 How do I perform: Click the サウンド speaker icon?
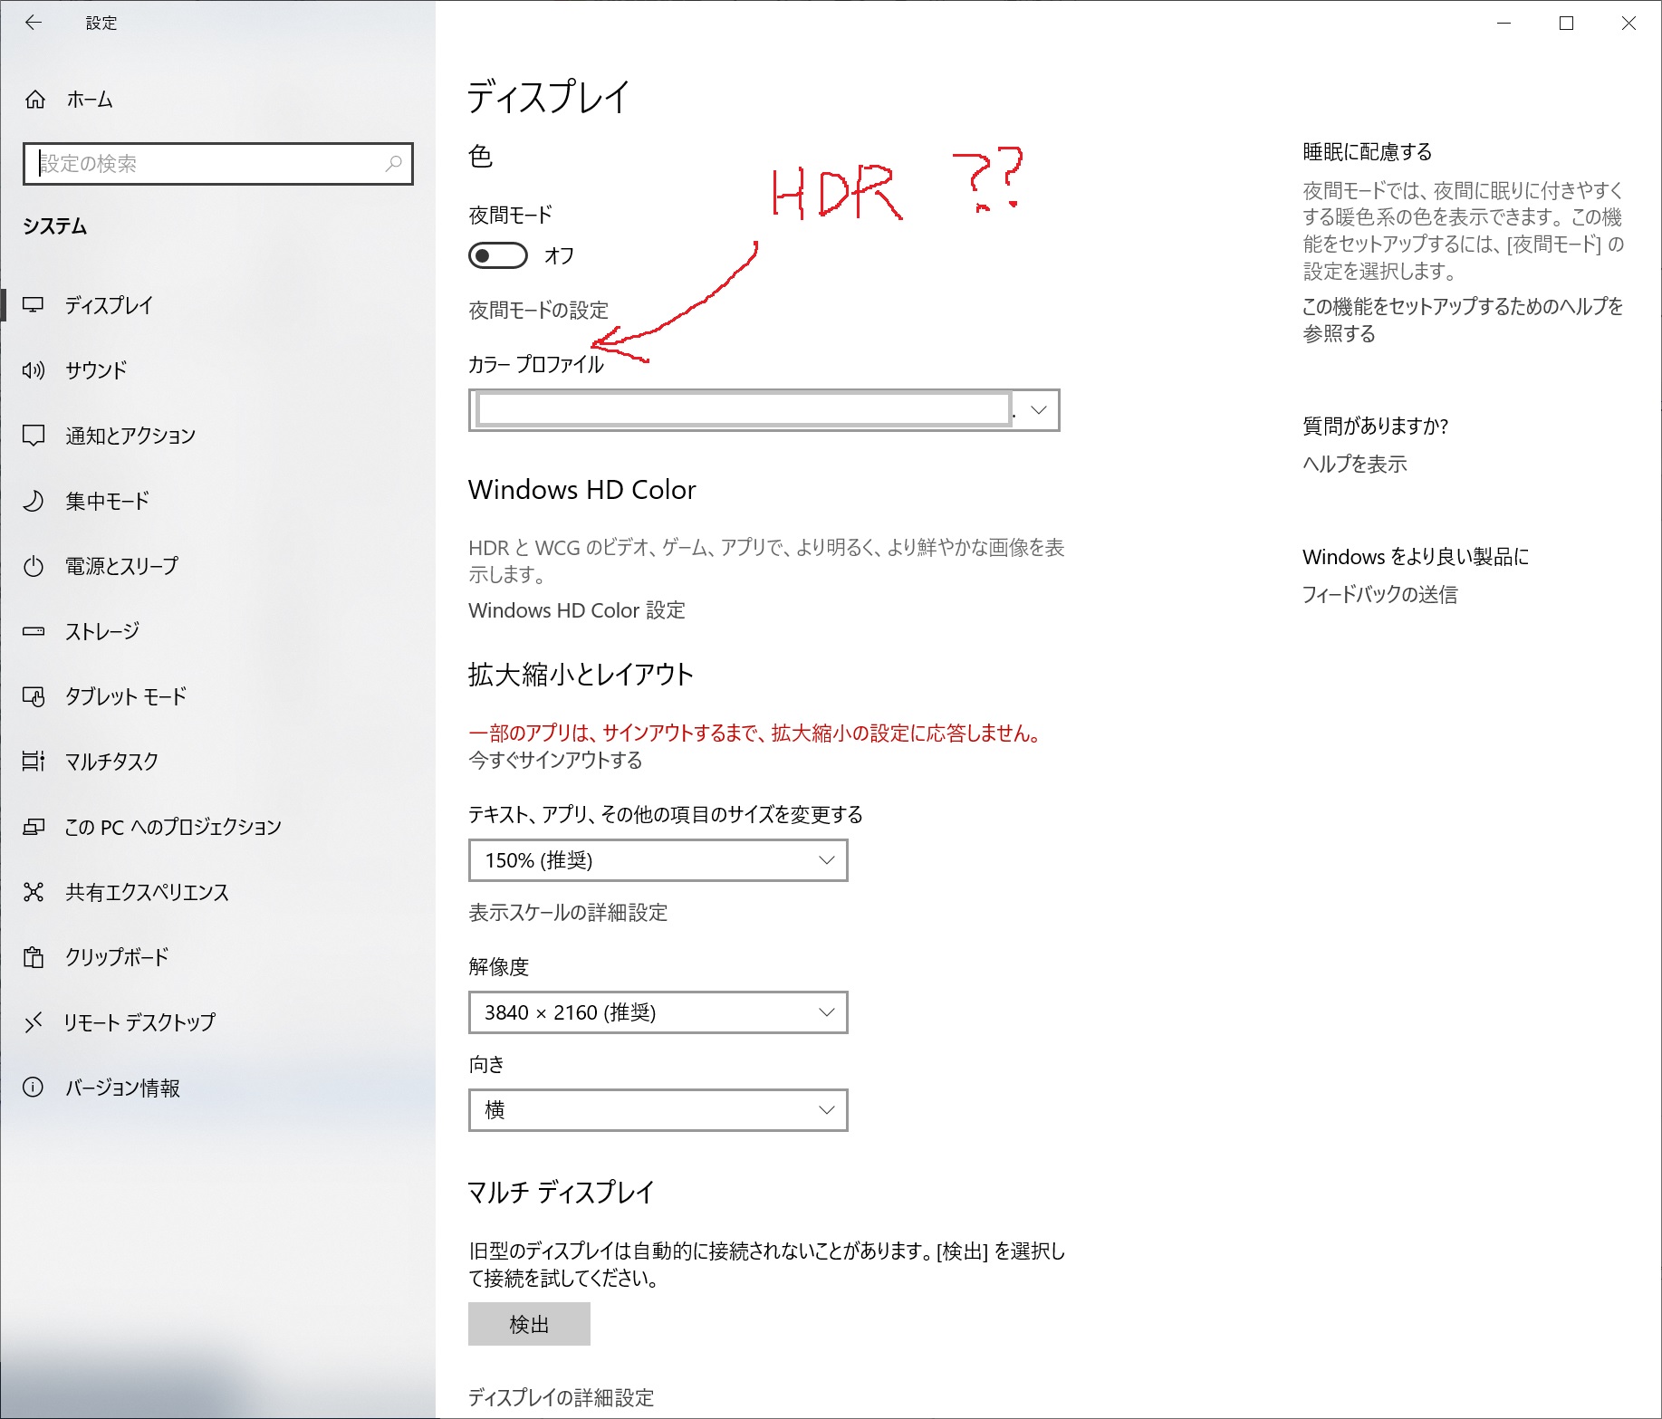(34, 370)
